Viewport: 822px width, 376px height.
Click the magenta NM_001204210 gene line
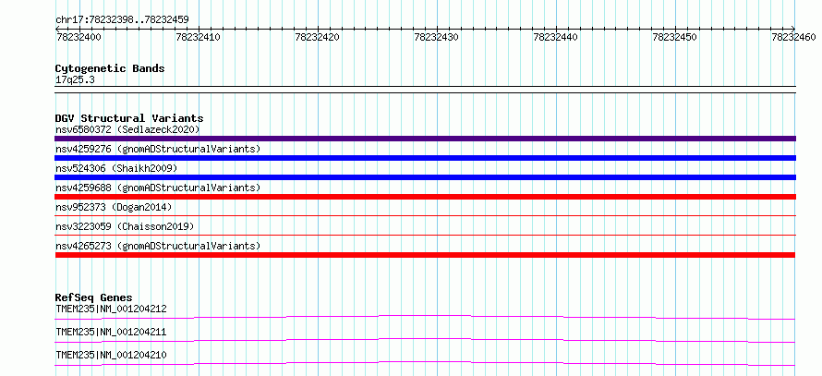[425, 363]
